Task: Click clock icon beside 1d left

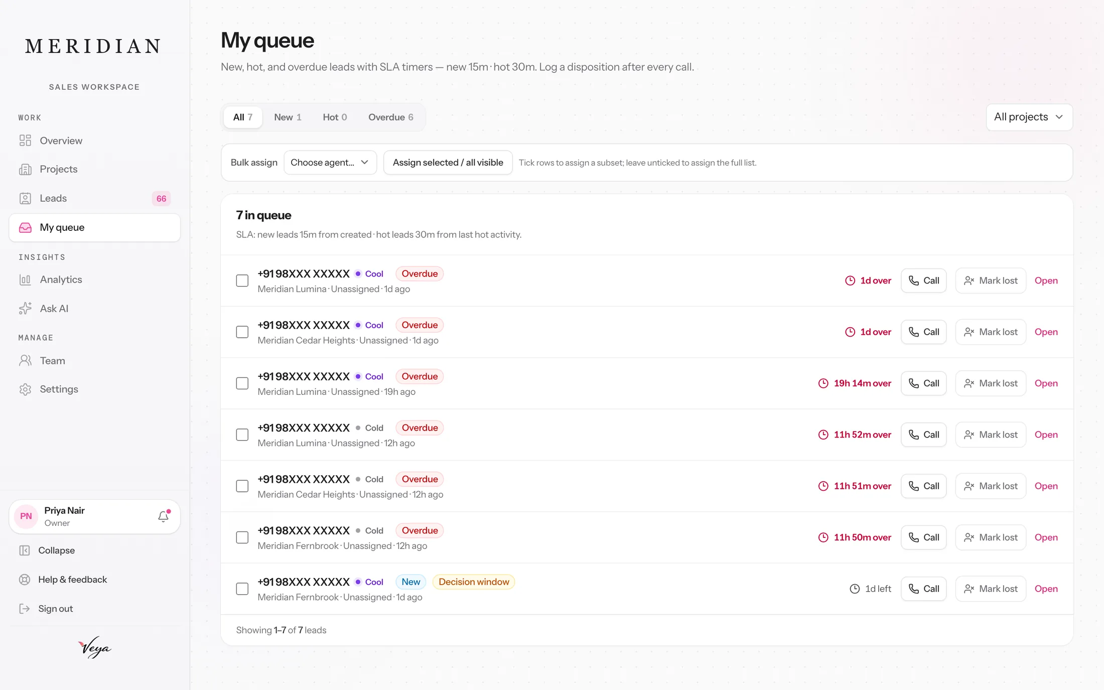Action: point(855,589)
